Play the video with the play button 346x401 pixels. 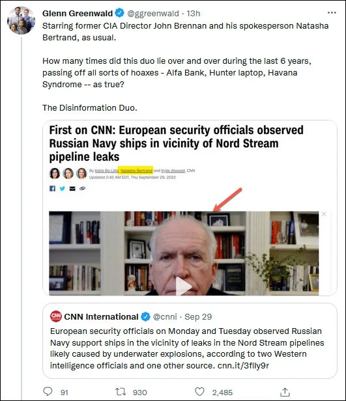point(182,286)
